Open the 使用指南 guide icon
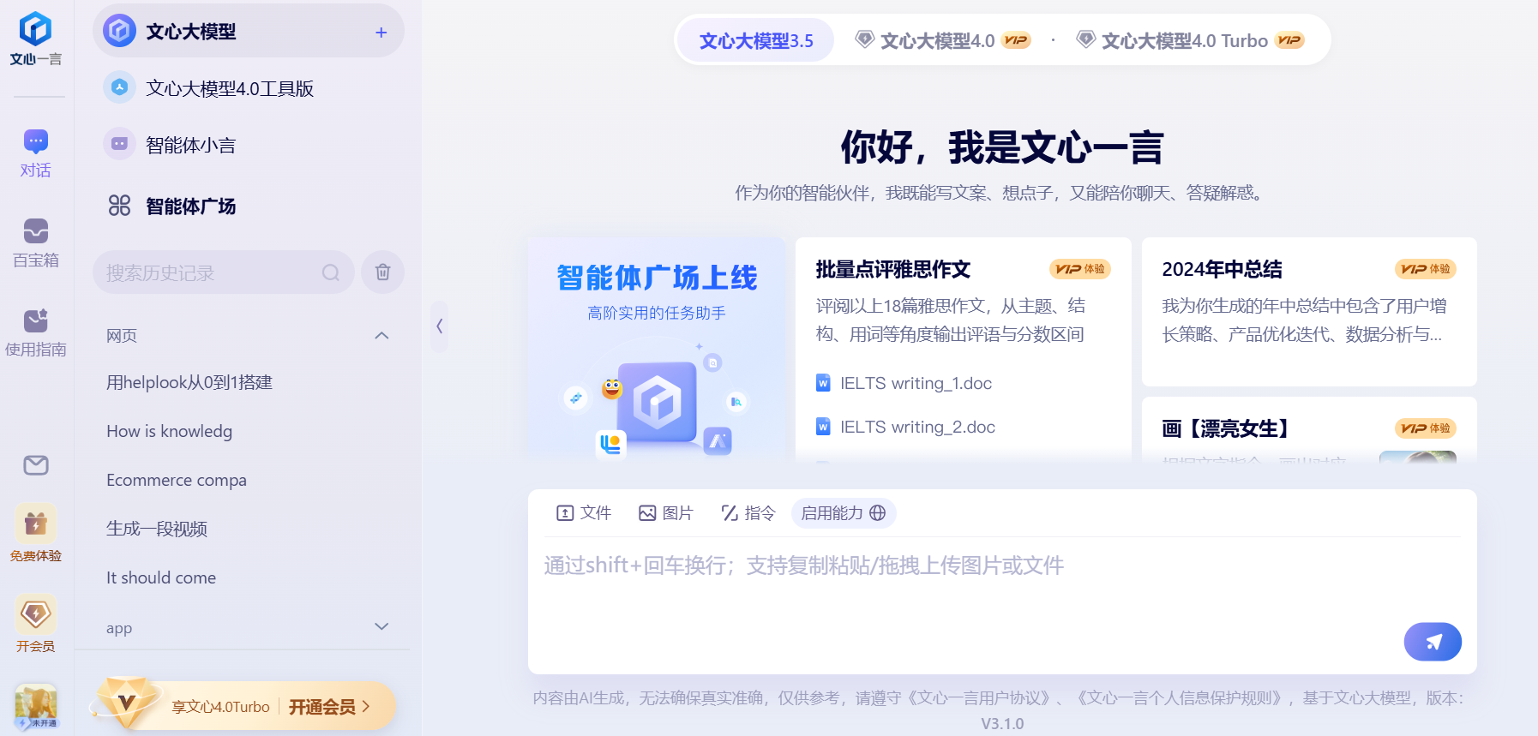1538x736 pixels. coord(35,320)
